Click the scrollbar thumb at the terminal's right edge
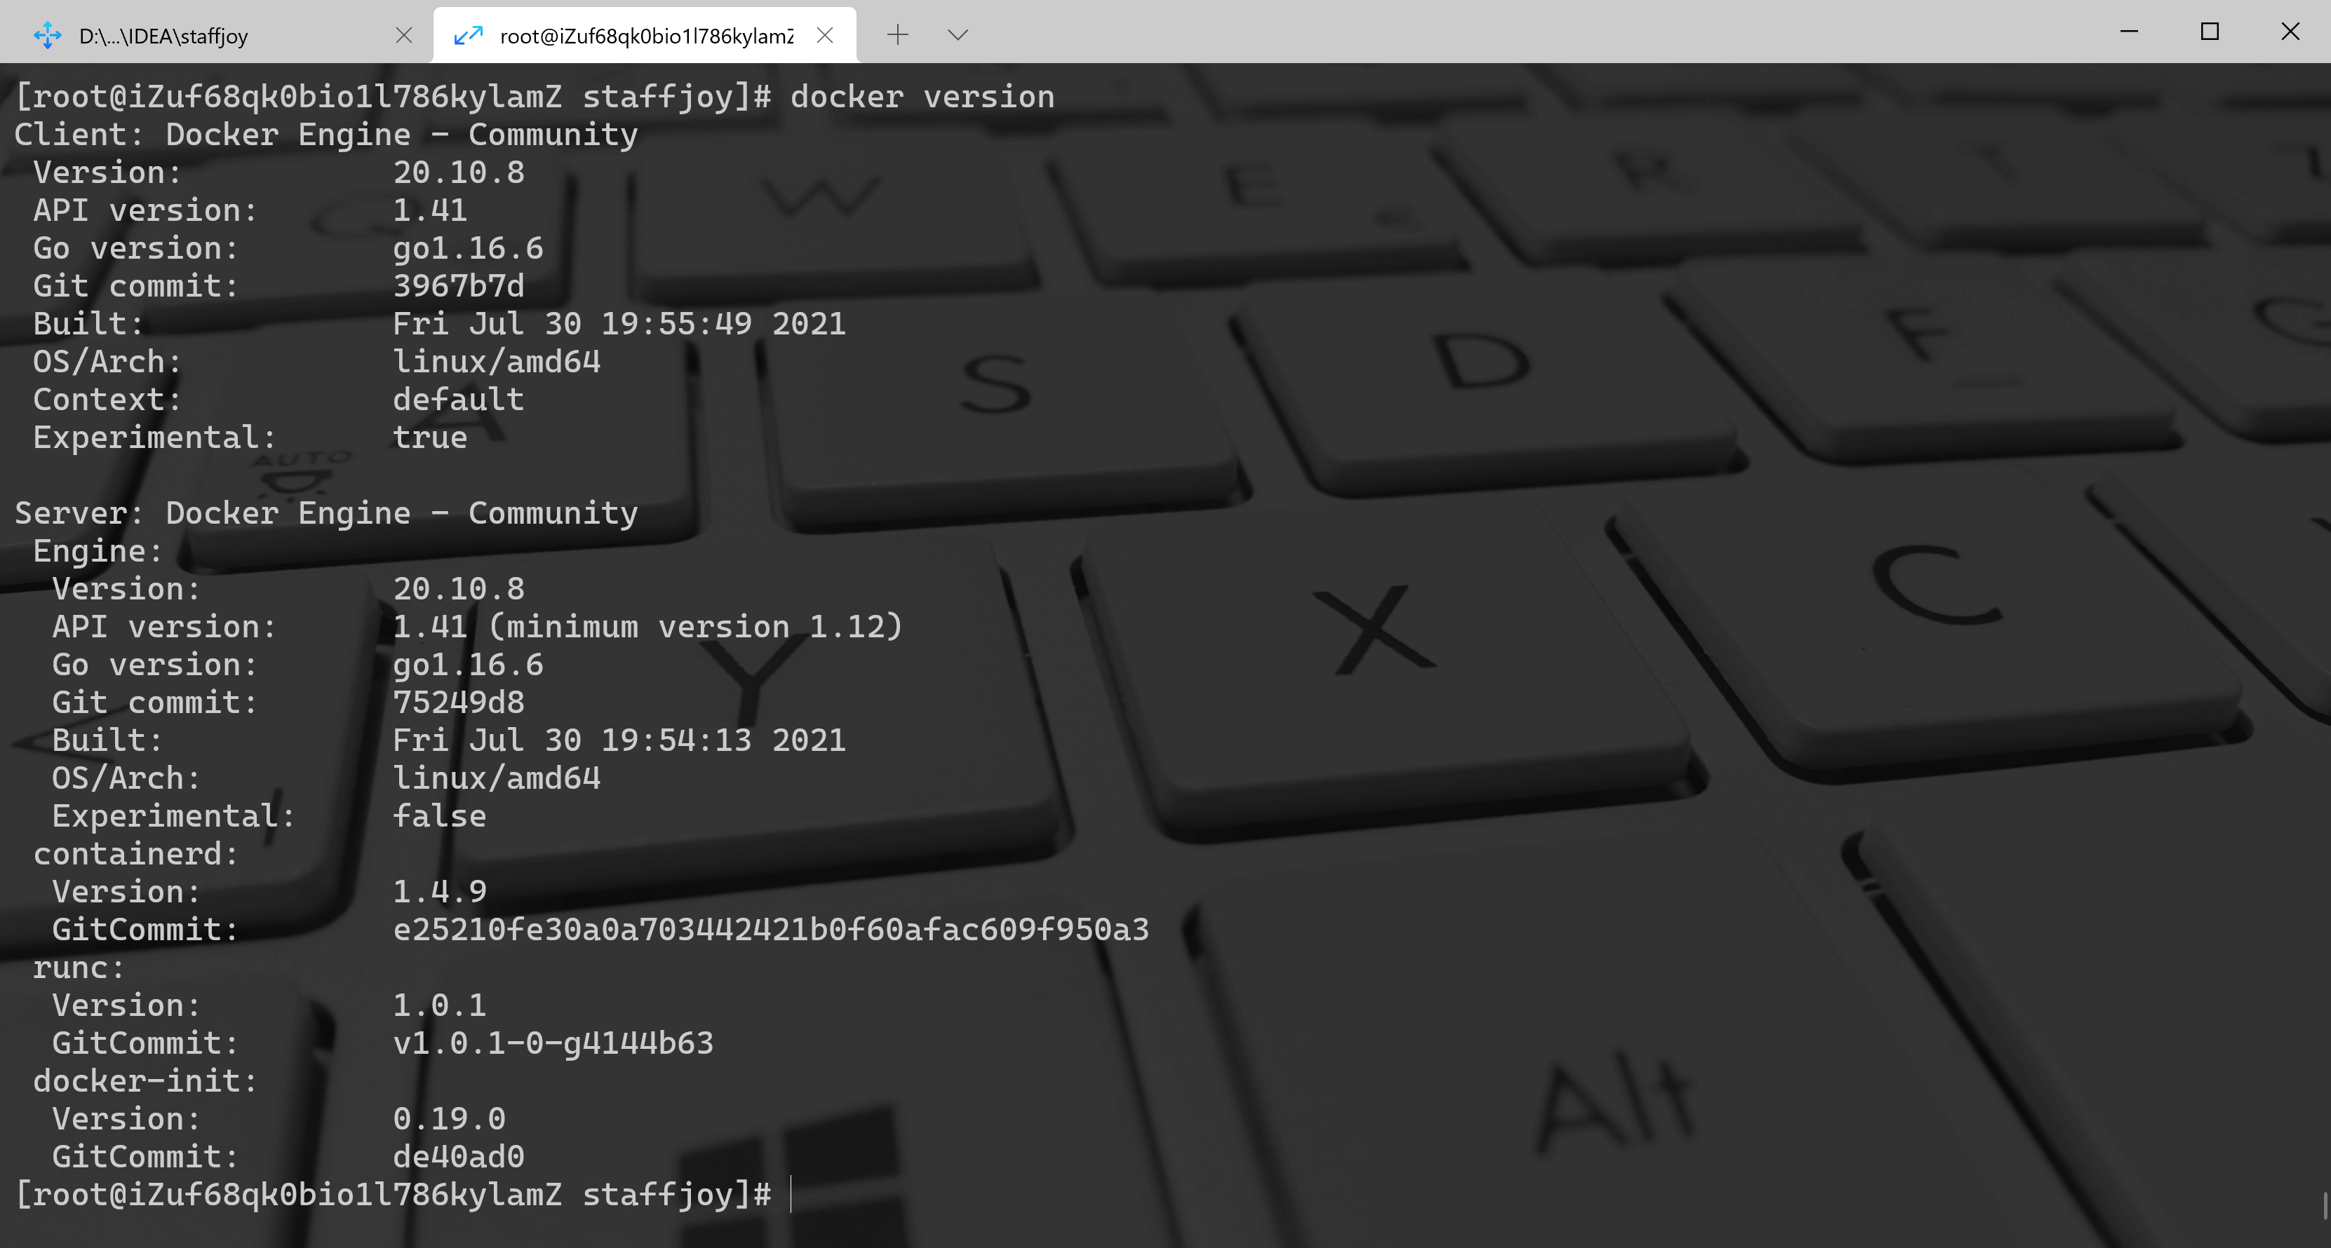Screen dimensions: 2331x1248 click(2324, 1205)
